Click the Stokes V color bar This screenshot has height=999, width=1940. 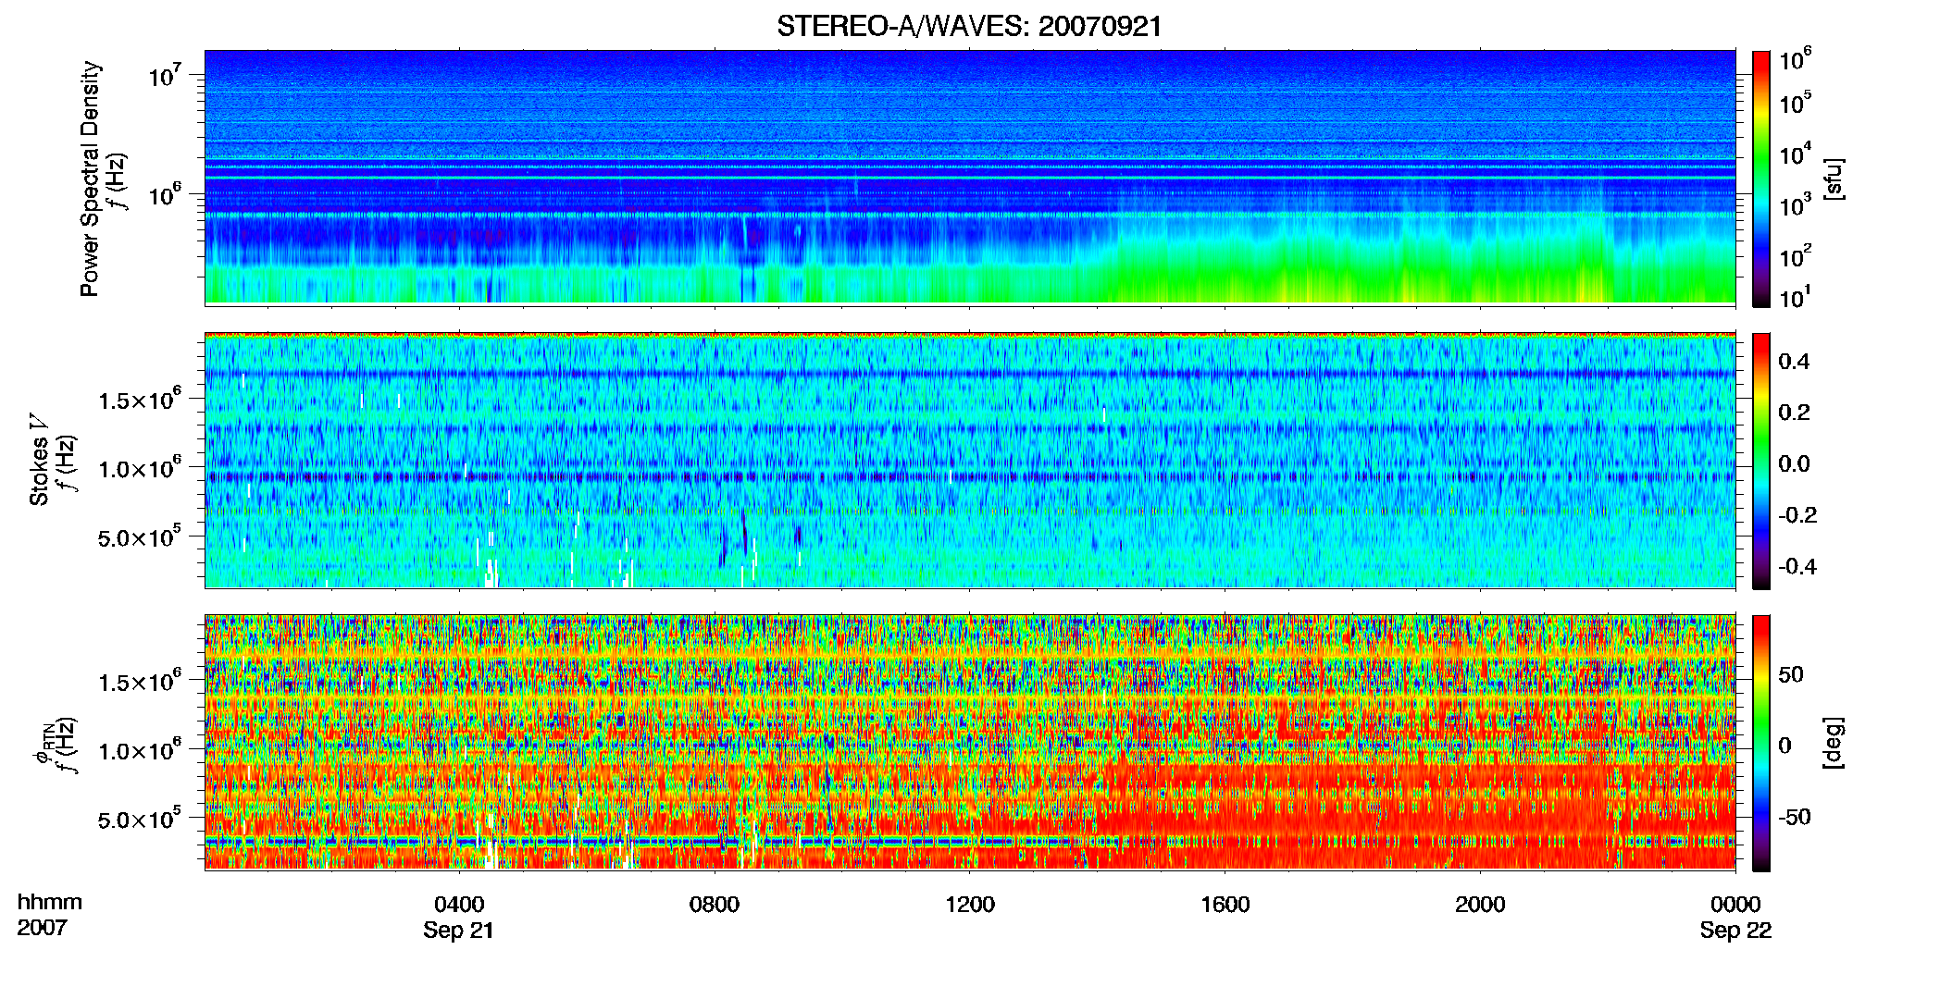[1761, 461]
